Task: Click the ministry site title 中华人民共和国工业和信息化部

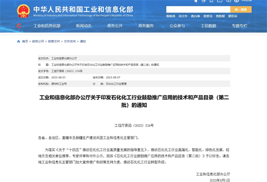Action: coord(83,9)
